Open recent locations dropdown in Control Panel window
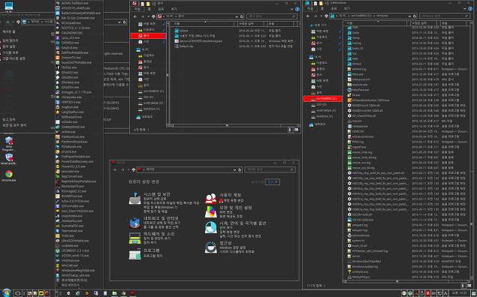The image size is (477, 297). point(128,169)
